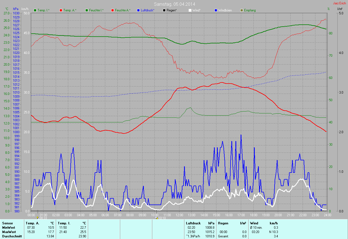
Task: Click the green Temp. I. legend swatch
Action: (35, 10)
